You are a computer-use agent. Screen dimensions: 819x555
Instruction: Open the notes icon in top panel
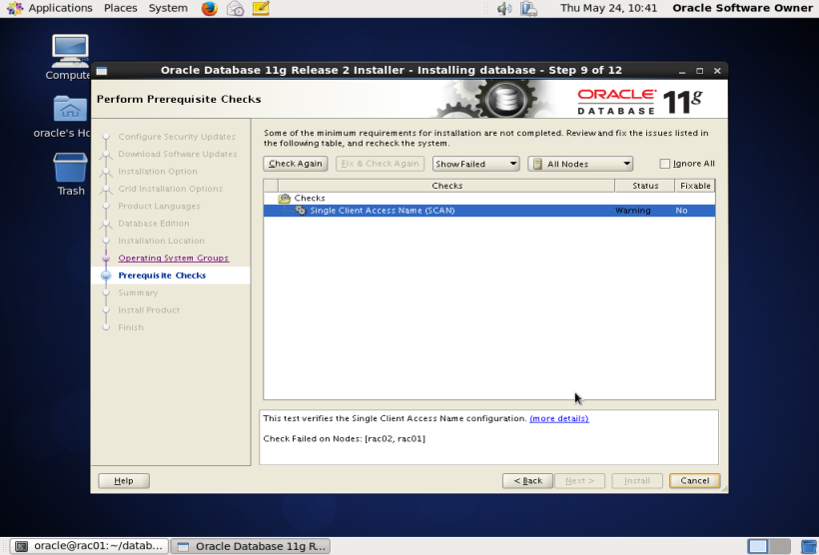click(x=261, y=8)
